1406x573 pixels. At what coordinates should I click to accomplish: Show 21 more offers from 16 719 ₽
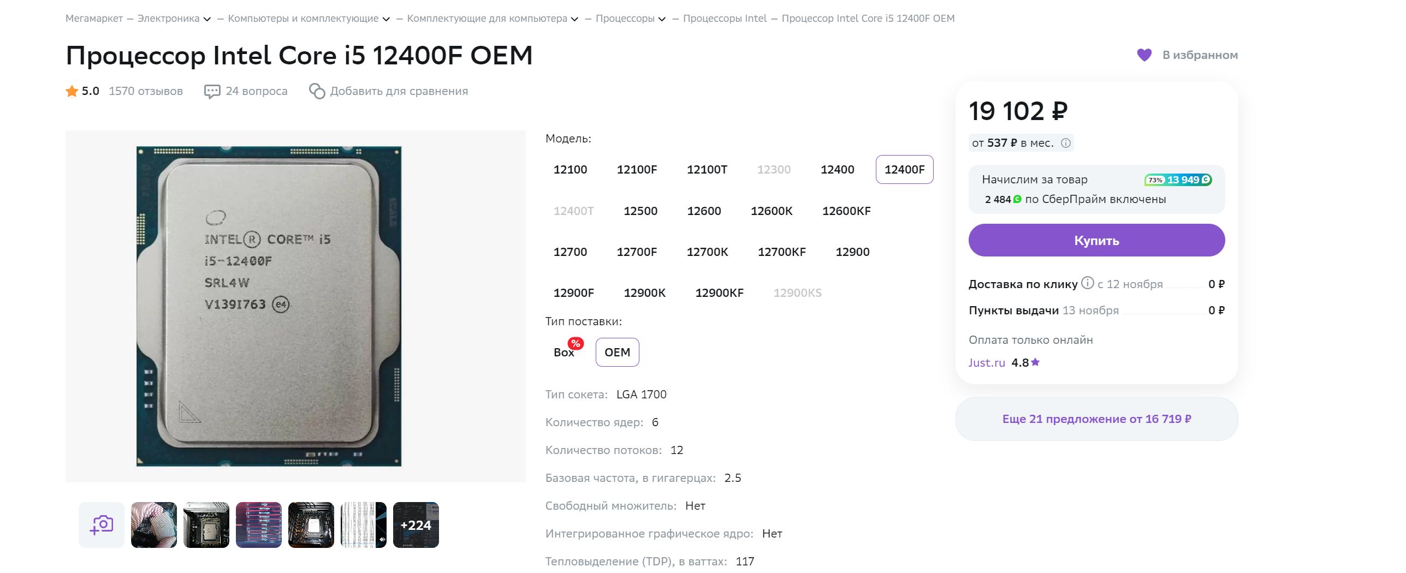[1096, 419]
